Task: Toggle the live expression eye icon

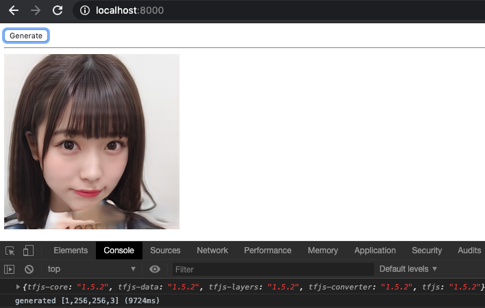Action: 155,270
